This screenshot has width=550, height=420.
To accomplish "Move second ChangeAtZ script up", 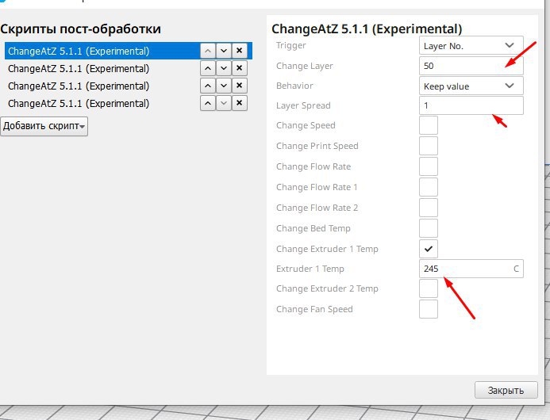I will click(208, 68).
